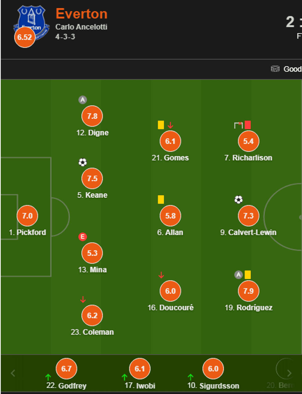Select substitute Iwobi's 6.1 rating

[x=140, y=369]
